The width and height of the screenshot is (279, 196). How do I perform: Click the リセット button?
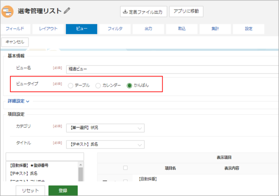[30, 190]
